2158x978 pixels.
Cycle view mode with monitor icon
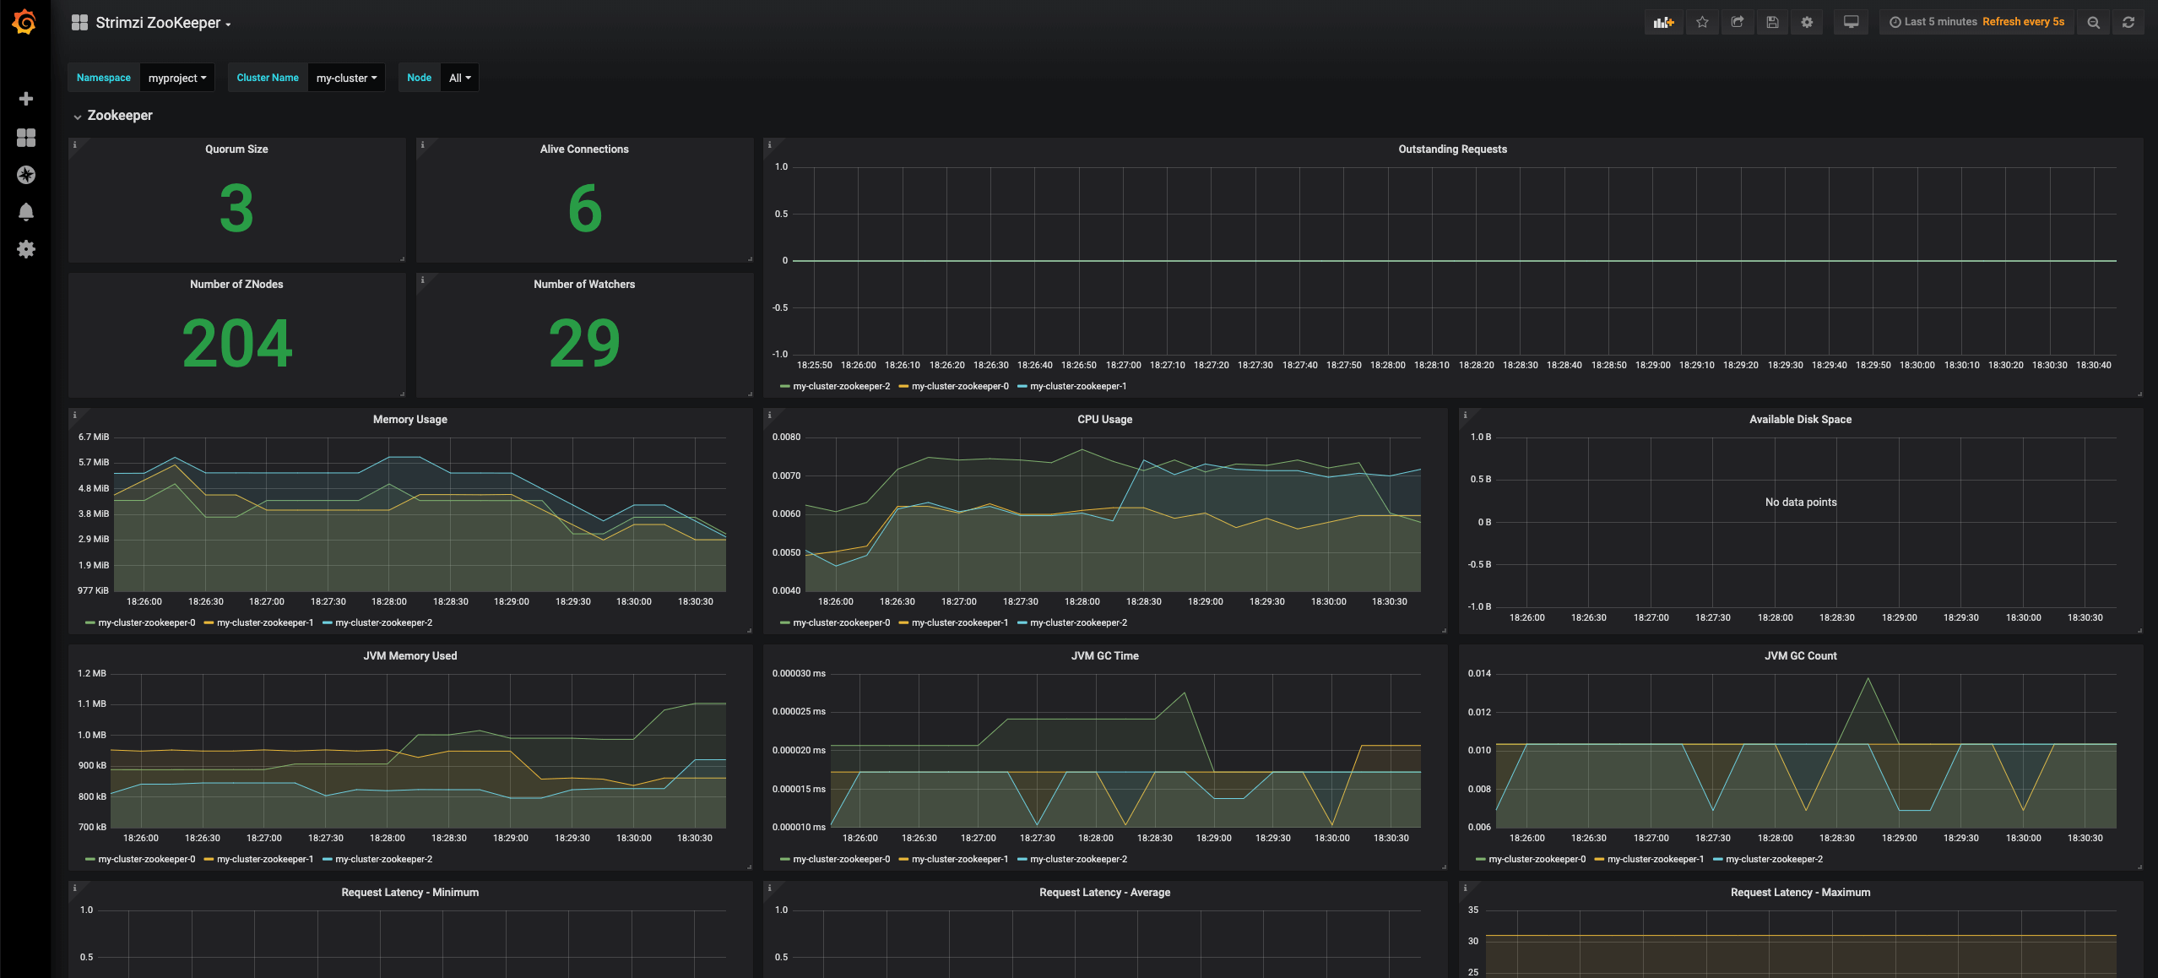point(1851,22)
